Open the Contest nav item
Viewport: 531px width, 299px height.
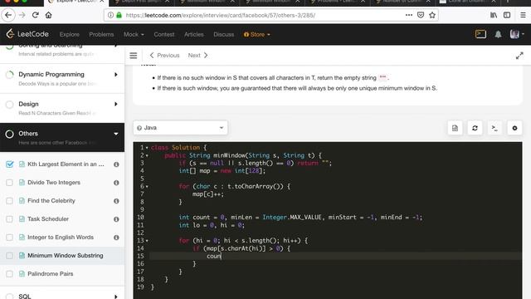coord(164,34)
